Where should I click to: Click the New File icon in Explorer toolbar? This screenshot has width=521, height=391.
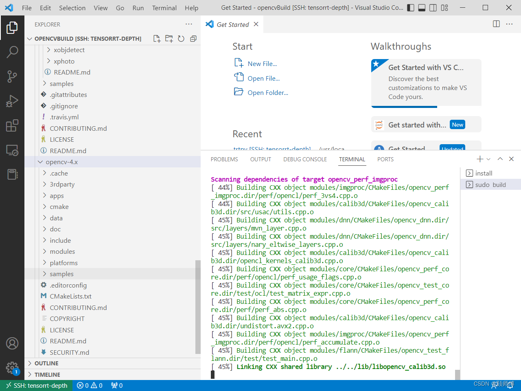click(156, 38)
